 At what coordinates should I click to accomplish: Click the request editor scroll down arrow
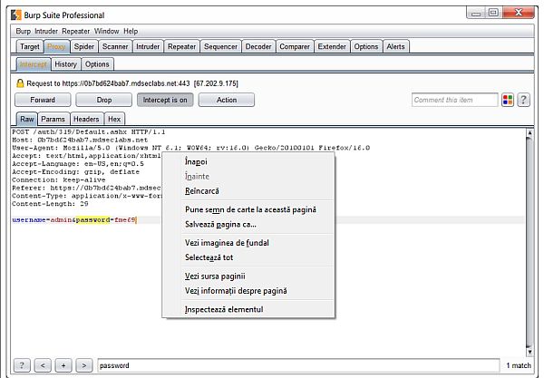pos(529,352)
